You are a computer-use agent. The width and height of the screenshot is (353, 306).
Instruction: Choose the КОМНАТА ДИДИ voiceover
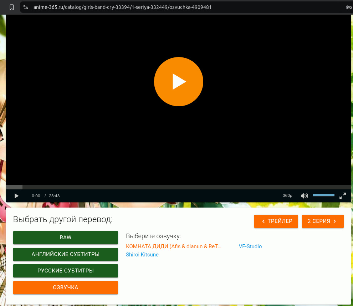pos(174,246)
